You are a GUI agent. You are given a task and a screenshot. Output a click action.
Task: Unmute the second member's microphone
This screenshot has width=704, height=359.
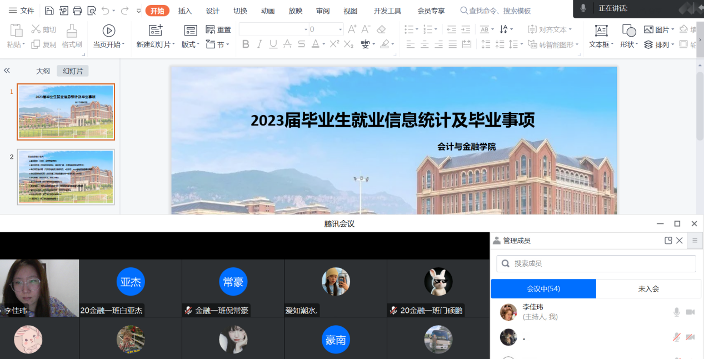tap(676, 337)
